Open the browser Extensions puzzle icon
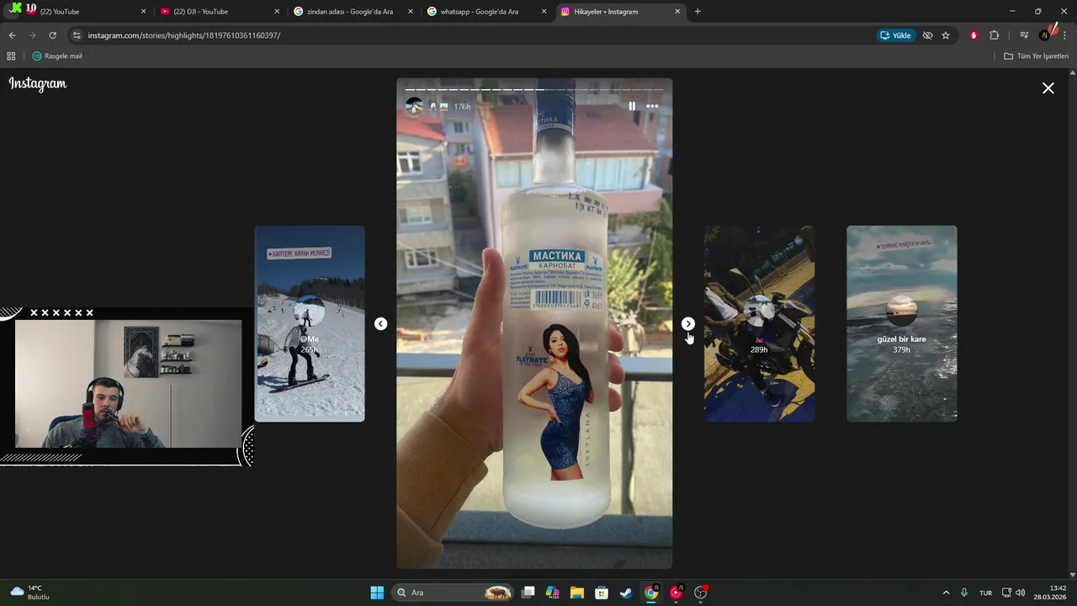This screenshot has width=1077, height=606. tap(994, 35)
